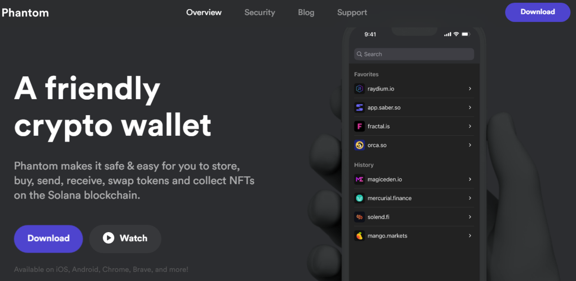The image size is (576, 281).
Task: Click the fractal.is site icon
Action: click(360, 126)
